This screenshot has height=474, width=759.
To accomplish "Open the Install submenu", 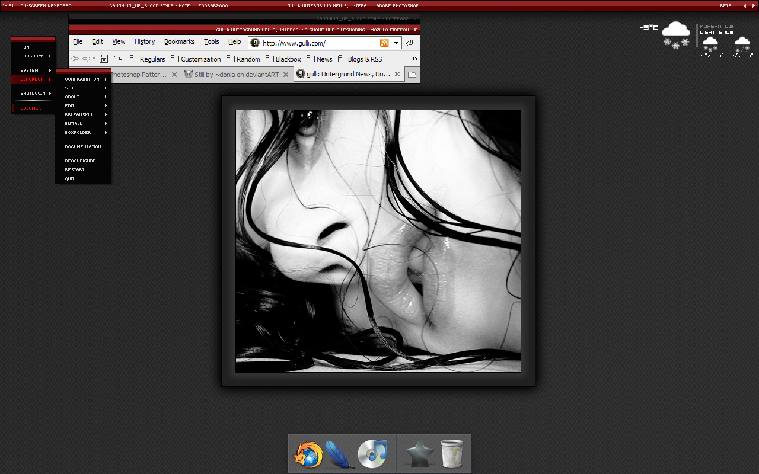I will (83, 123).
